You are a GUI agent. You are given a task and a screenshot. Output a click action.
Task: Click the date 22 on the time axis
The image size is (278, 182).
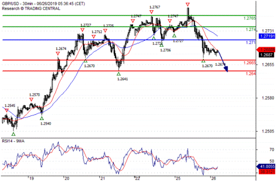coord(137,178)
